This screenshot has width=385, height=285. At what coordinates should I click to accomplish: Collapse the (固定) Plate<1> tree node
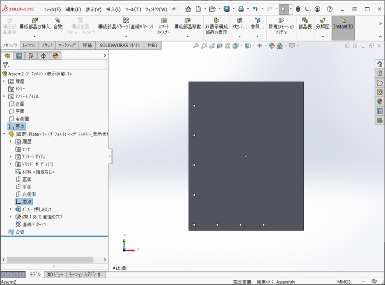click(4, 134)
